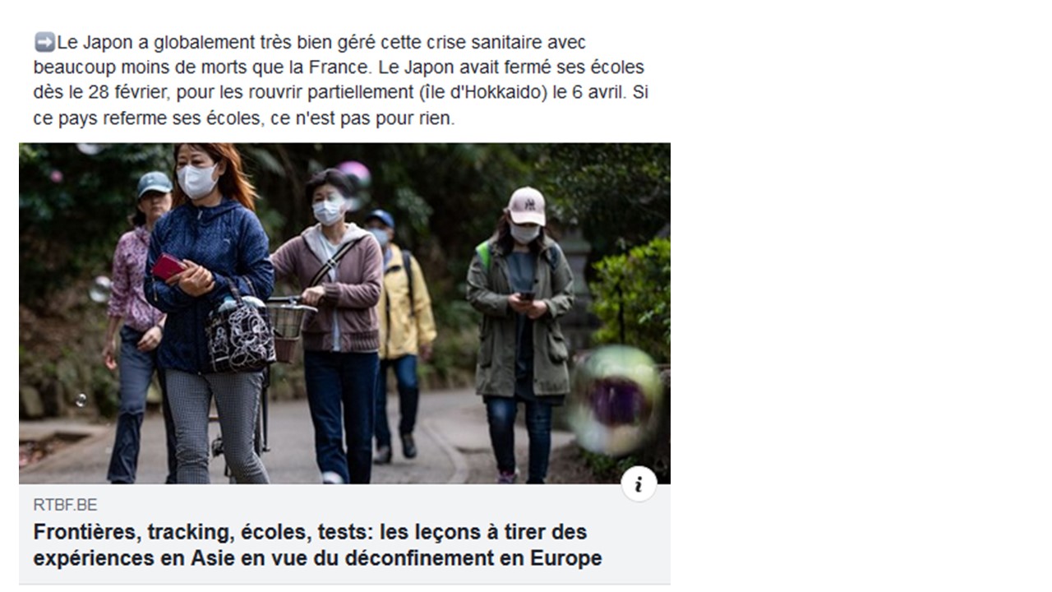This screenshot has width=1052, height=592.
Task: Click the red phone held by the woman
Action: pos(168,266)
